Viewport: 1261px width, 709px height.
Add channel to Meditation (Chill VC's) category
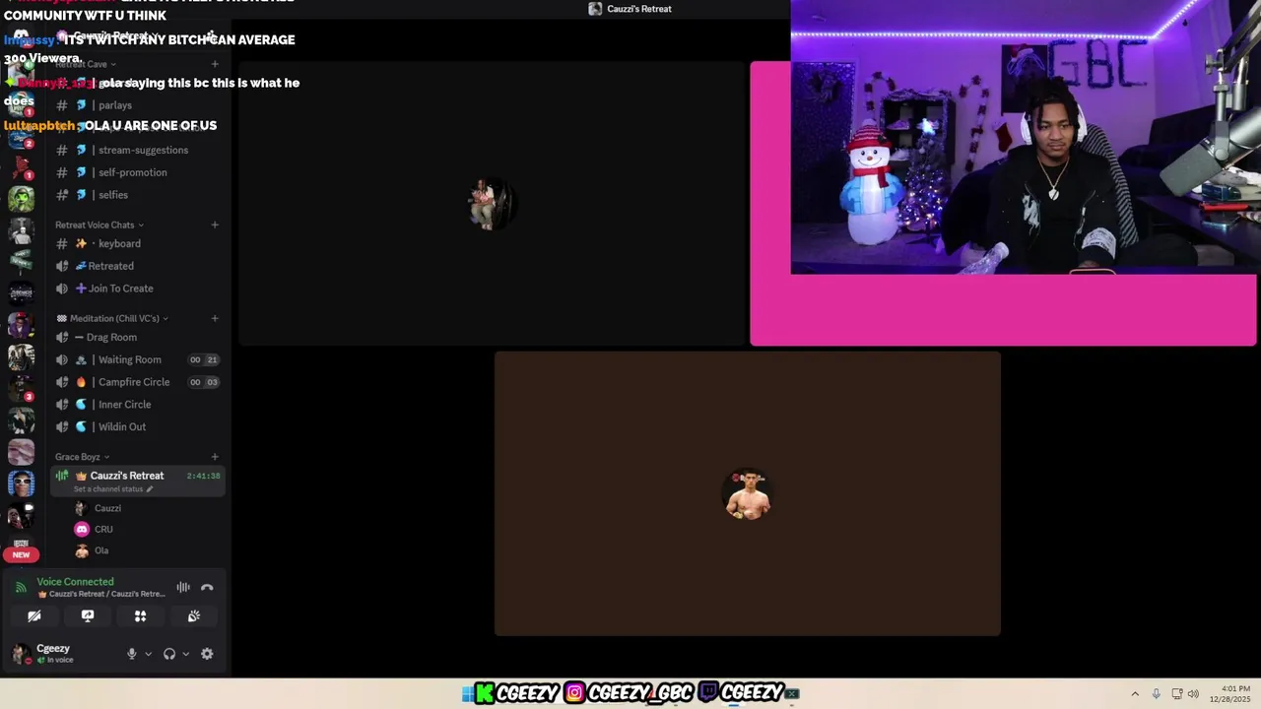point(215,318)
